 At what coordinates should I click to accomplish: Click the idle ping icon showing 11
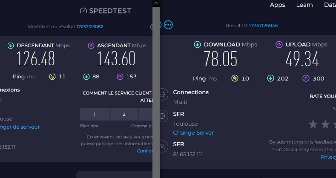[52, 77]
